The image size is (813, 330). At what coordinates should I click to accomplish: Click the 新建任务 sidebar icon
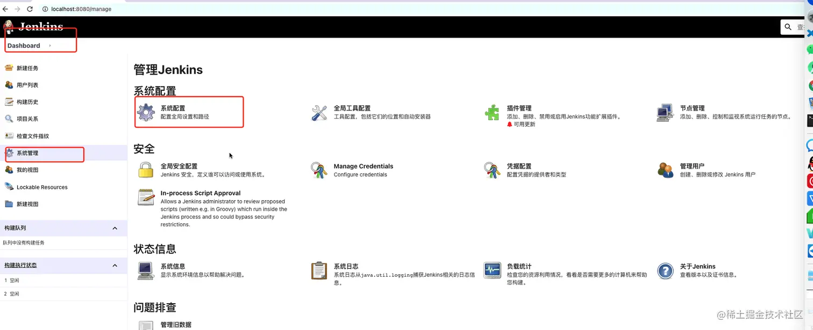pyautogui.click(x=9, y=68)
